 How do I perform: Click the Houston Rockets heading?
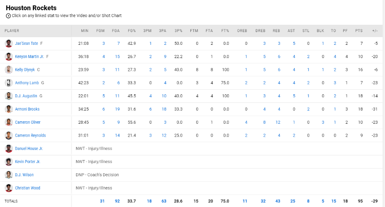(31, 8)
